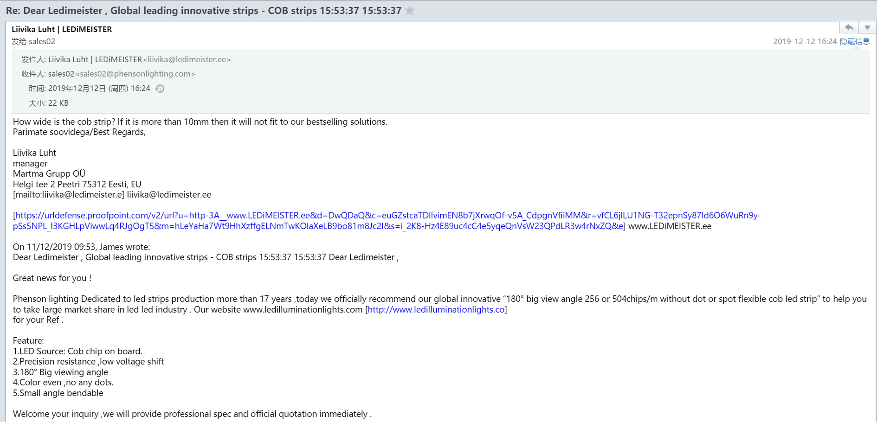Click 'Parimate soovidega/Best Regards,' line
The height and width of the screenshot is (422, 877).
coord(79,132)
